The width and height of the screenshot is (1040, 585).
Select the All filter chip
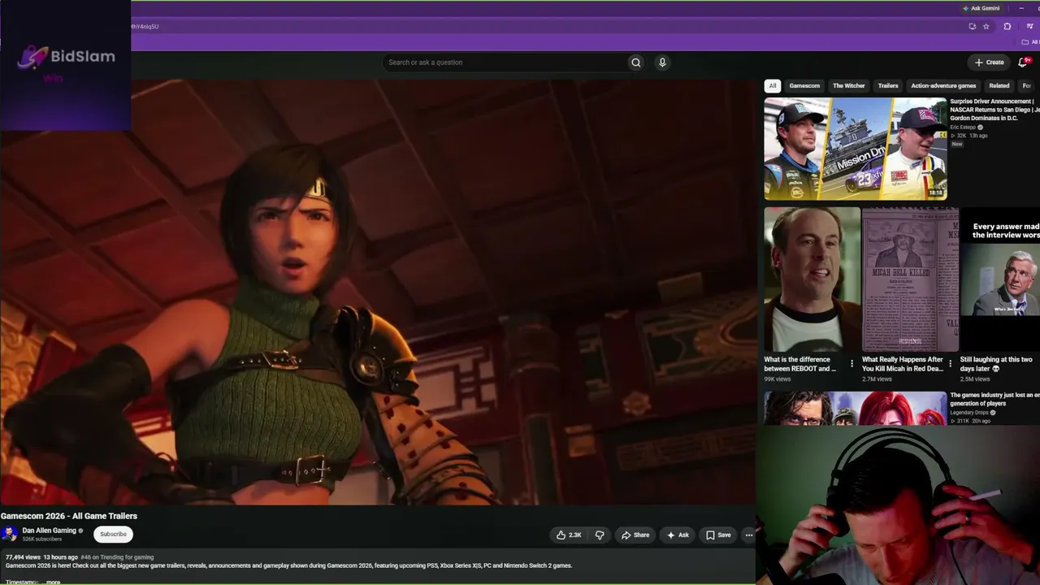773,86
